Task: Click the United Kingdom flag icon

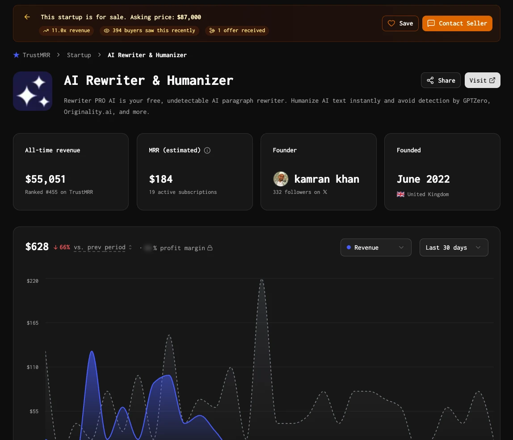Action: point(400,194)
